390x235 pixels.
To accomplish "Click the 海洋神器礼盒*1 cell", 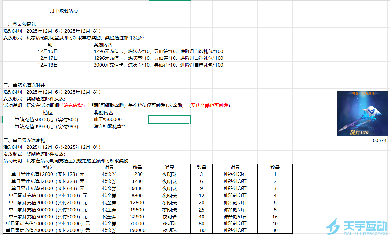I will (110, 127).
